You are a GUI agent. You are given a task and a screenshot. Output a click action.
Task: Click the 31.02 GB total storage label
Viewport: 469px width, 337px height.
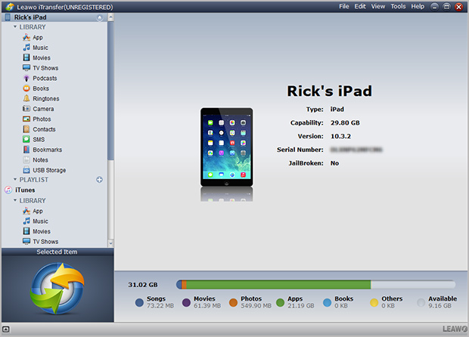click(x=143, y=285)
